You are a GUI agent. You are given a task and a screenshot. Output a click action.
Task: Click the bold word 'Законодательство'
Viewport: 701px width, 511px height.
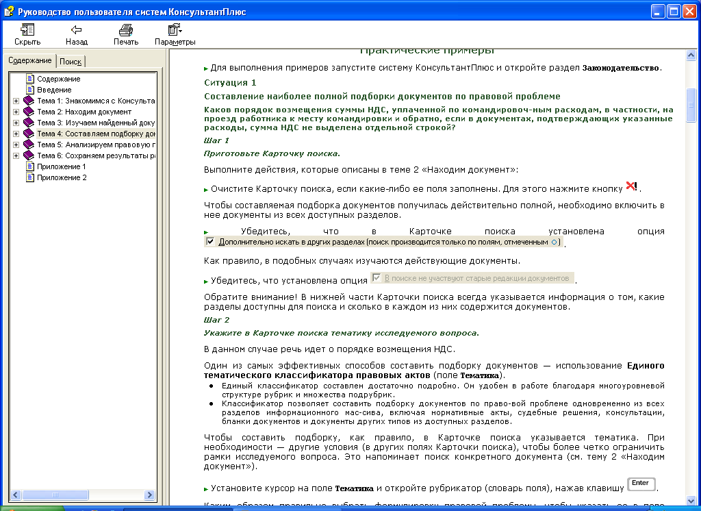620,68
